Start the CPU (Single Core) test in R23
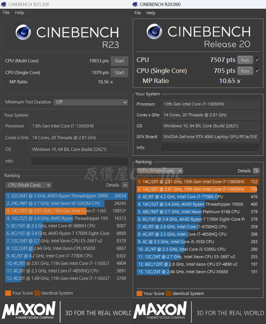 119,73
